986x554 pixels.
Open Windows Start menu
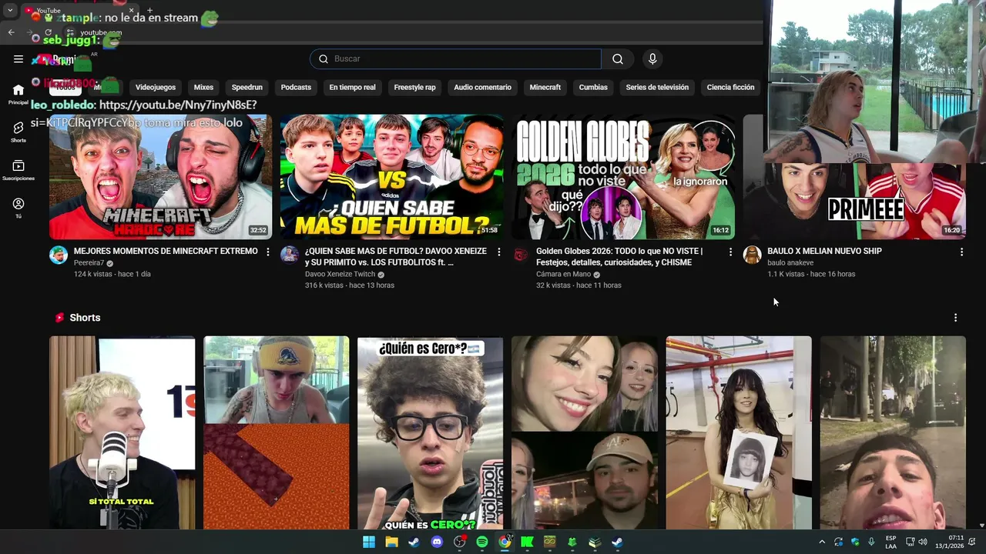tap(369, 542)
